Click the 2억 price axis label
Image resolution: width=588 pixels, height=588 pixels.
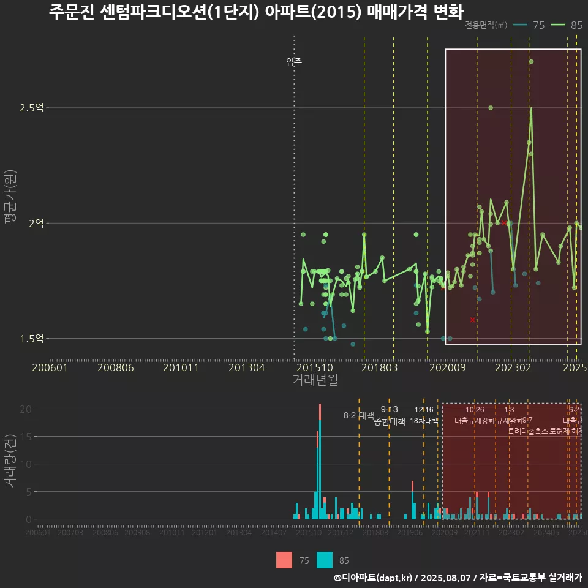(x=36, y=224)
